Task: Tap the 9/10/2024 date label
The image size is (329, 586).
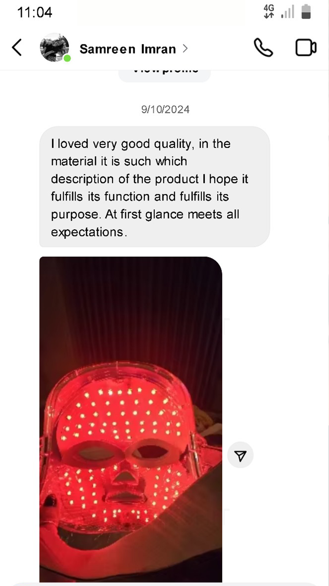Action: pyautogui.click(x=165, y=109)
